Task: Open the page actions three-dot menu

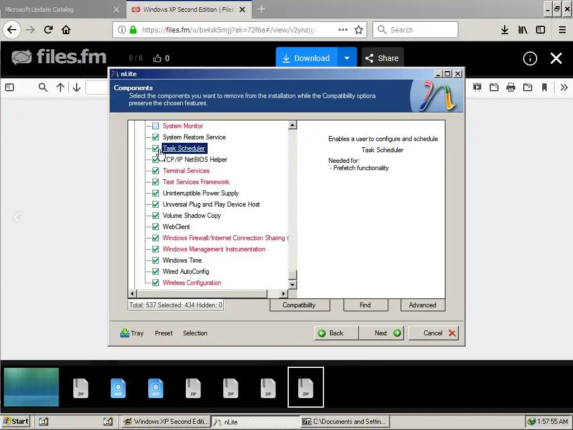Action: point(343,30)
